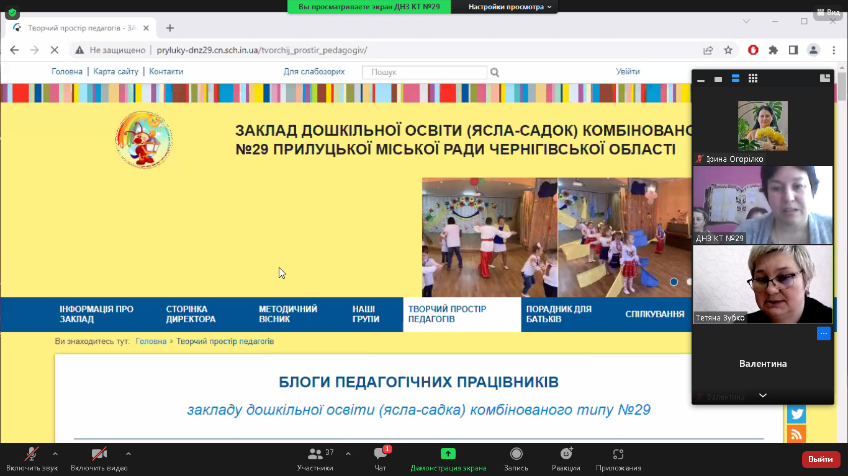Open more options for Валентина's tile
Viewport: 848px width, 476px height.
point(823,333)
